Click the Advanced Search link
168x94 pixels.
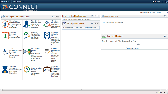tap(132, 48)
